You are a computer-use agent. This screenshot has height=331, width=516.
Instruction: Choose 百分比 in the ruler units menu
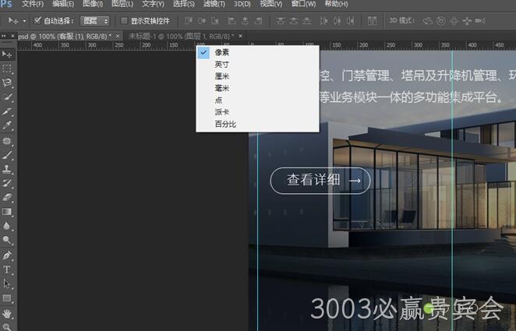(257, 125)
